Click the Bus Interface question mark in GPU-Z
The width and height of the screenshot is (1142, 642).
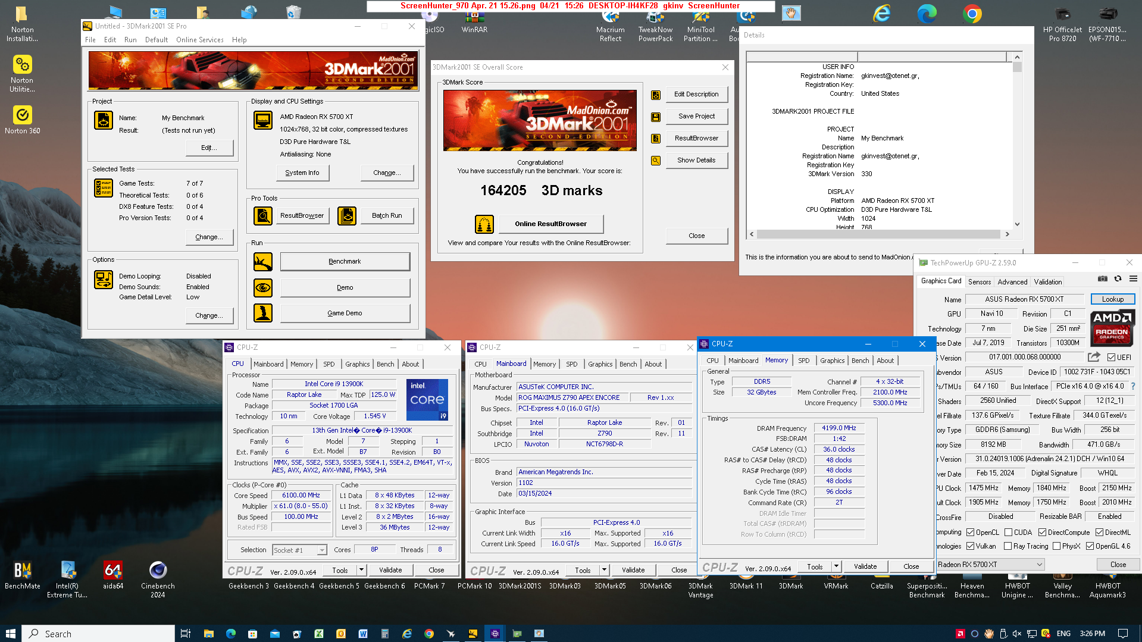[x=1133, y=386]
